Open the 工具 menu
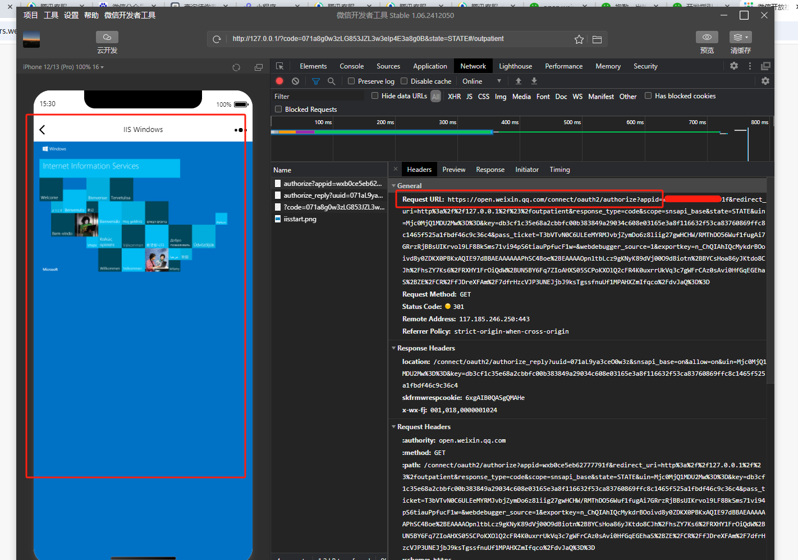Viewport: 798px width, 560px height. point(51,15)
